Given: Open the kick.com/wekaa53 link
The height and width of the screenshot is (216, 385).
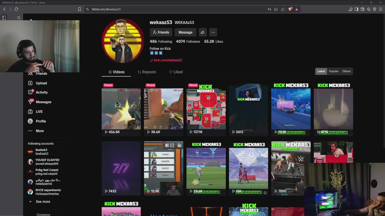Looking at the screenshot, I should click(168, 60).
